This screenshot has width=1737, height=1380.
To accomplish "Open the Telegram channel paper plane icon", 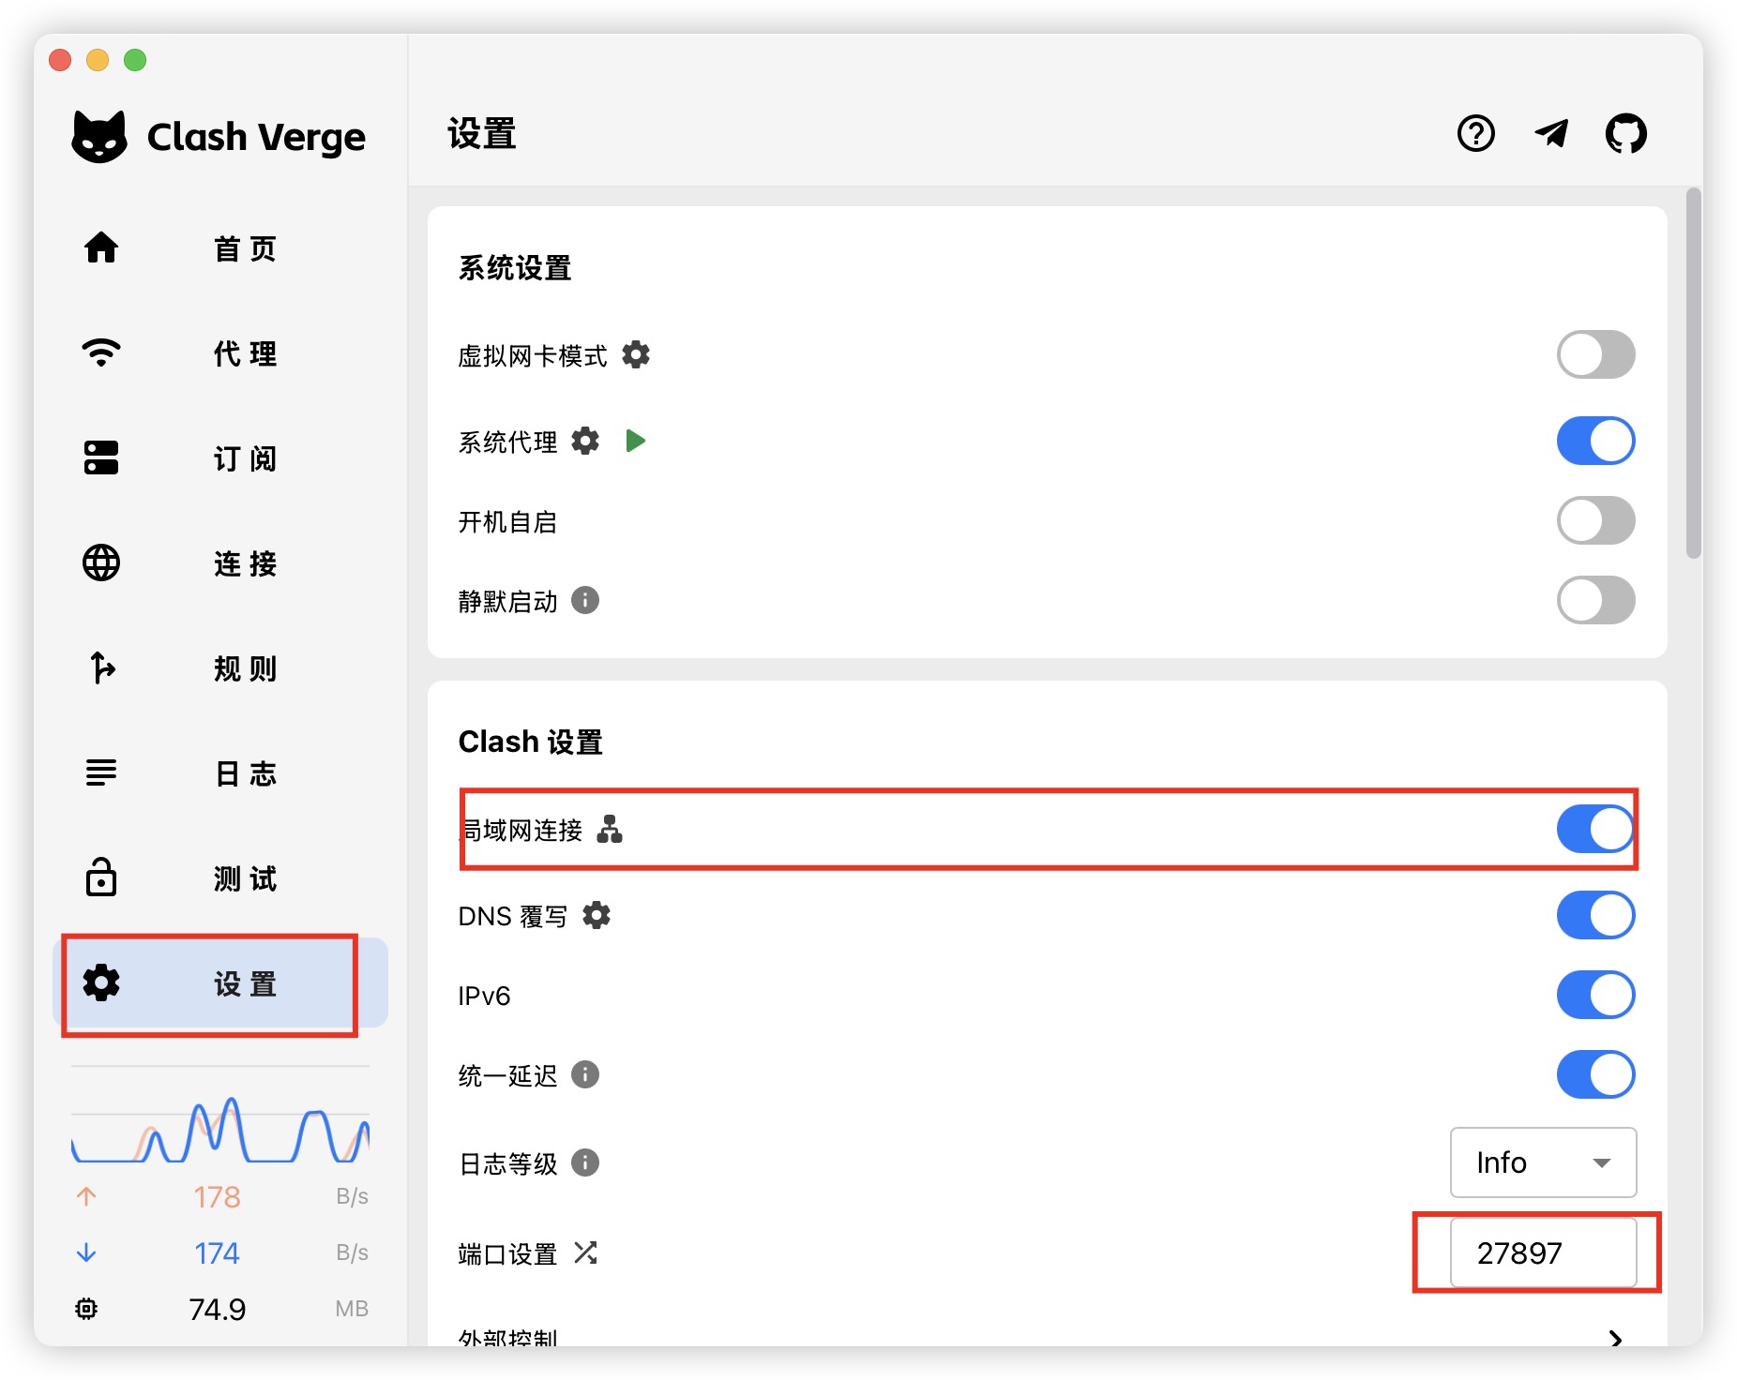I will click(x=1550, y=133).
